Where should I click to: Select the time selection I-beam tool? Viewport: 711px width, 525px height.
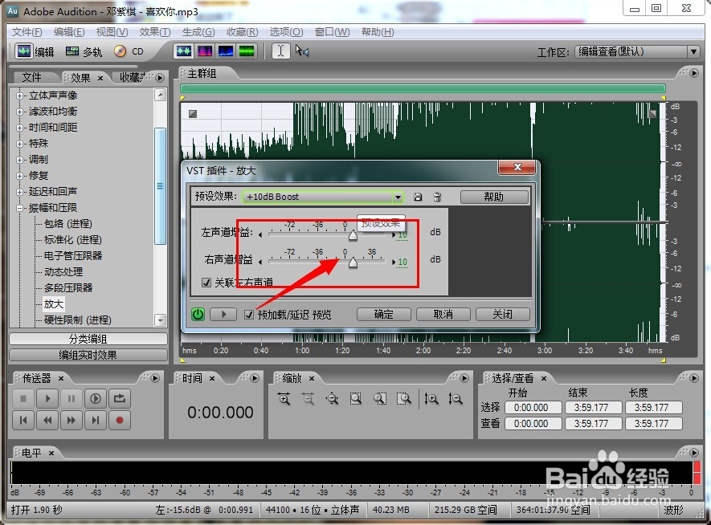click(280, 51)
